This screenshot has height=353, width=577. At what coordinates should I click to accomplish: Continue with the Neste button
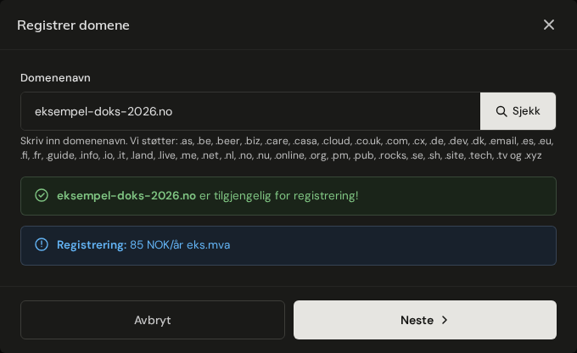pyautogui.click(x=425, y=320)
